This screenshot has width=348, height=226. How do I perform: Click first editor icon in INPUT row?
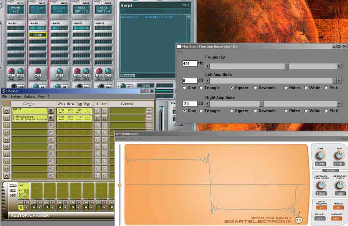pos(97,111)
